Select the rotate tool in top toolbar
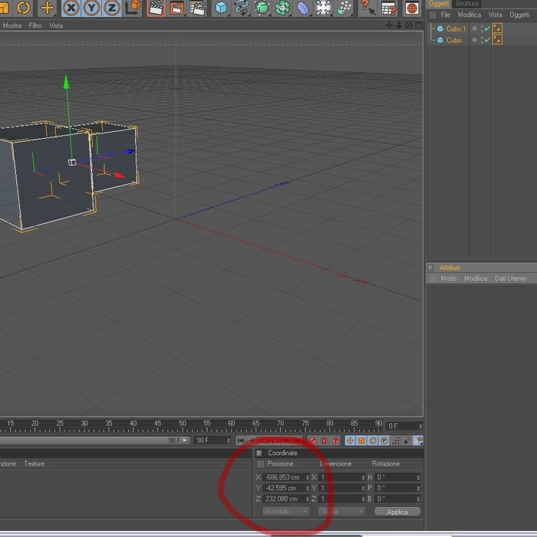Viewport: 537px width, 537px height. click(23, 8)
